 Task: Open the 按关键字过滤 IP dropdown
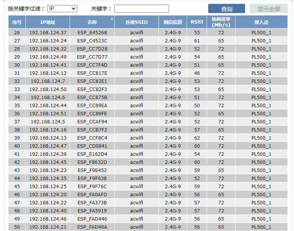pyautogui.click(x=62, y=8)
